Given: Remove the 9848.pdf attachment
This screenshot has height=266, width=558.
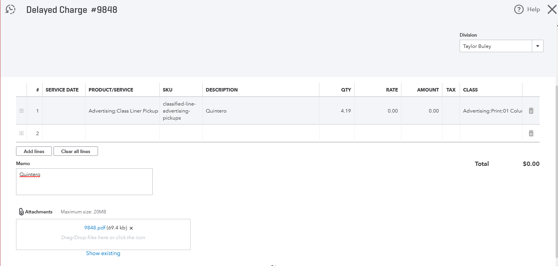Looking at the screenshot, I should pos(131,228).
